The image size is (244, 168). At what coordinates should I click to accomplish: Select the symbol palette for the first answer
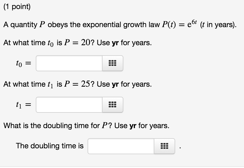(112, 63)
